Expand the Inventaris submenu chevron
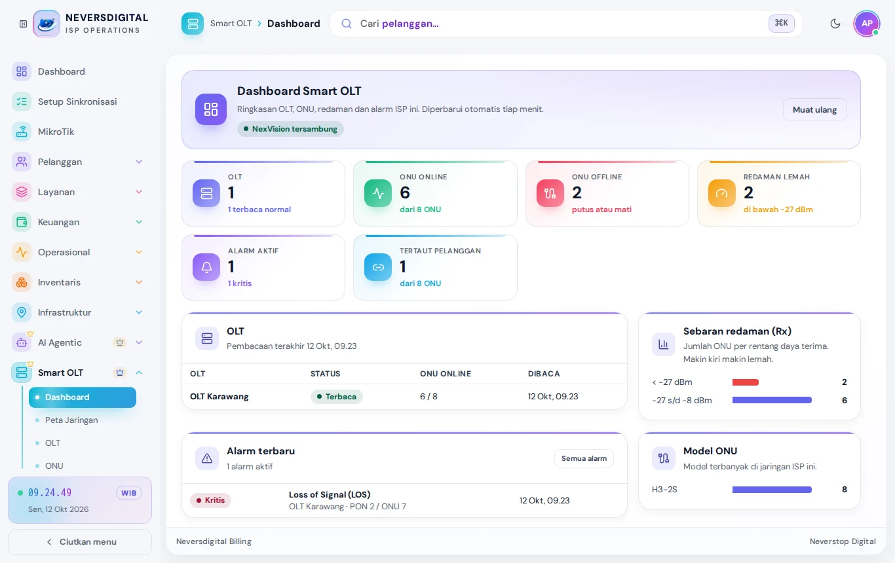Image resolution: width=895 pixels, height=563 pixels. [x=139, y=282]
